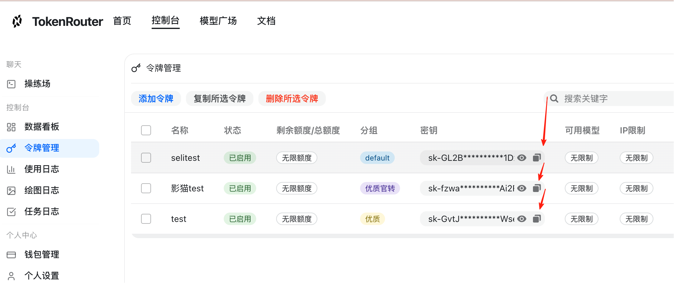Click the 个人设置 user icon
This screenshot has height=283, width=674.
11,276
